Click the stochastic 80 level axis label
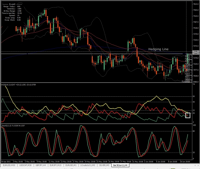Viewport: 200px width, 169px height. point(194,131)
